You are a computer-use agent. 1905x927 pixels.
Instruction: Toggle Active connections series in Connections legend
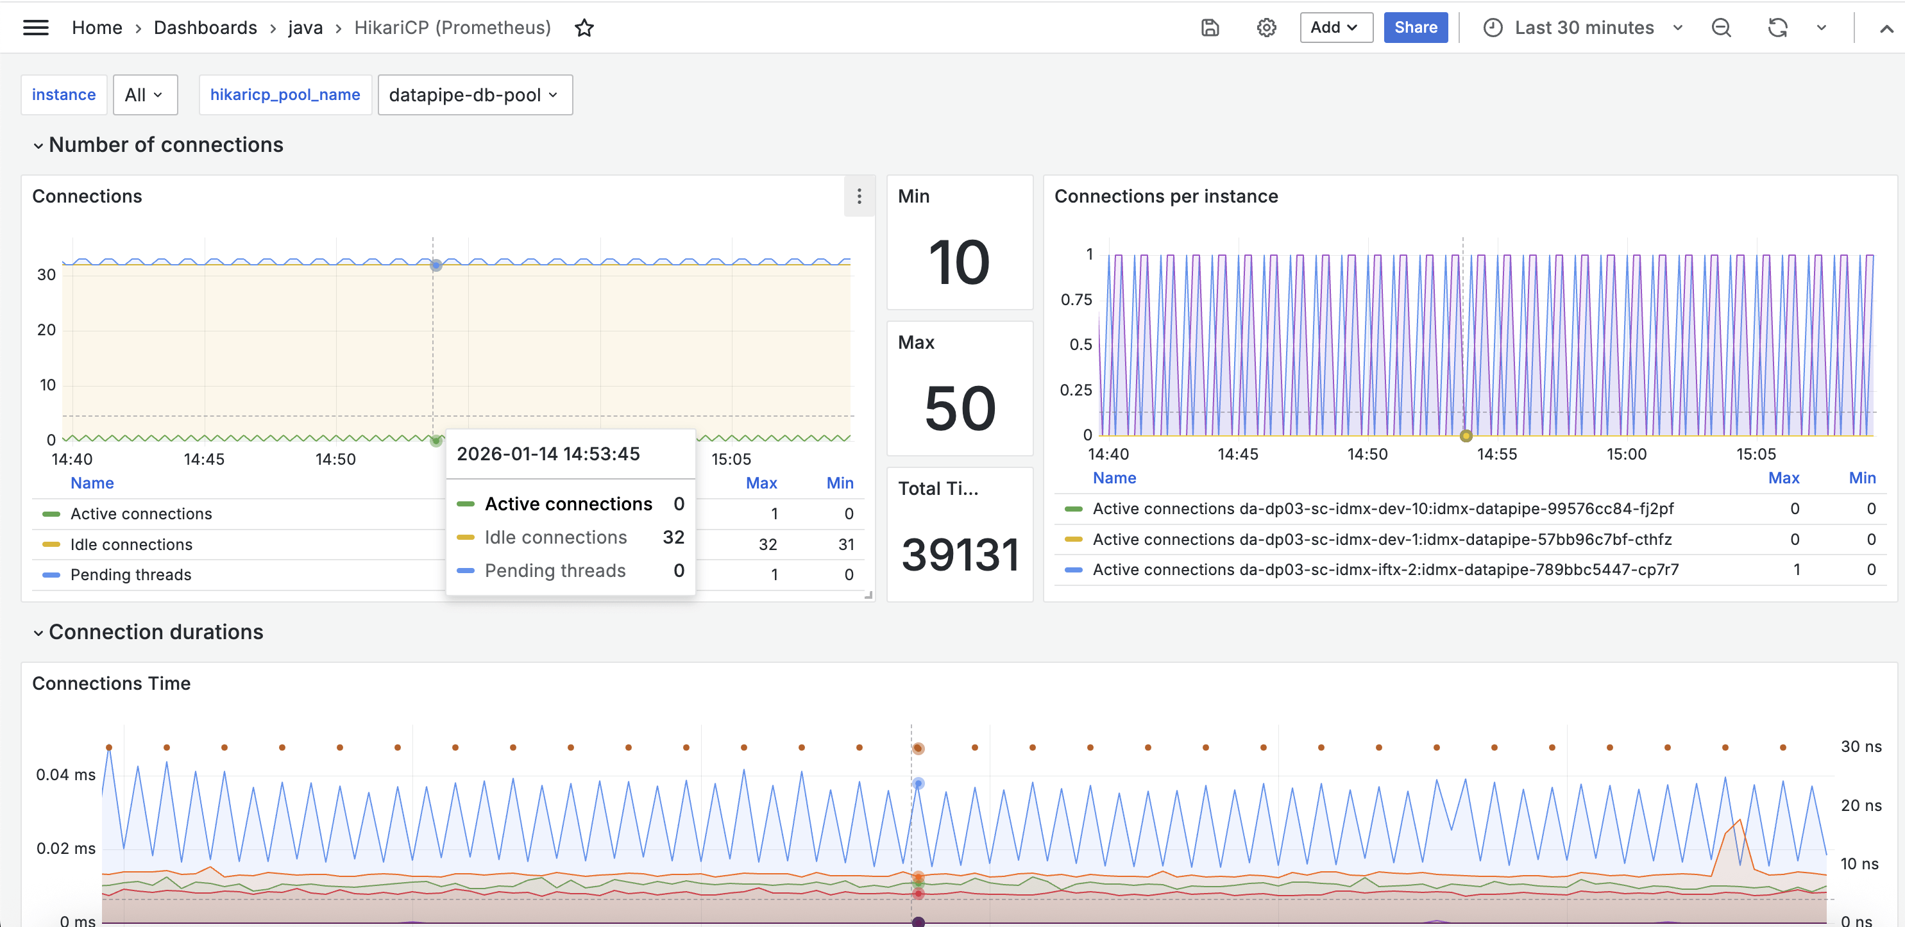140,514
